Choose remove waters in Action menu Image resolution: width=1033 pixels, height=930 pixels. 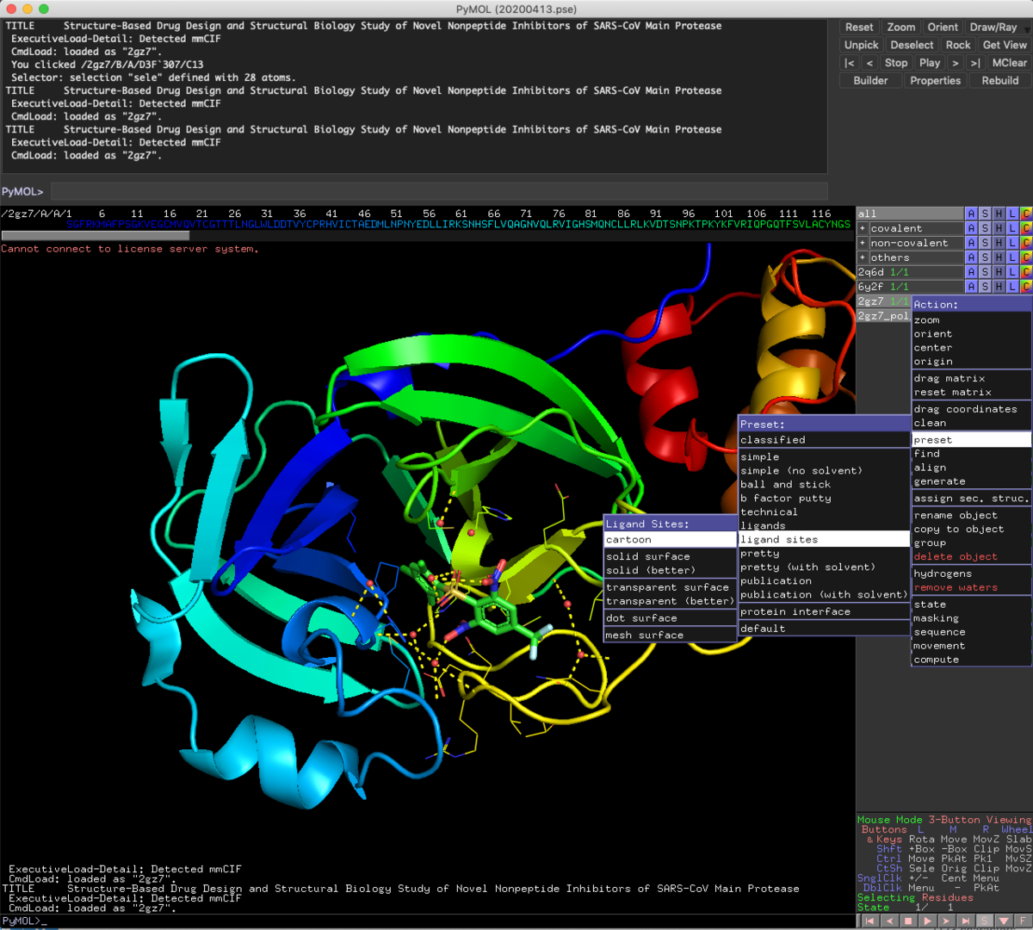971,587
